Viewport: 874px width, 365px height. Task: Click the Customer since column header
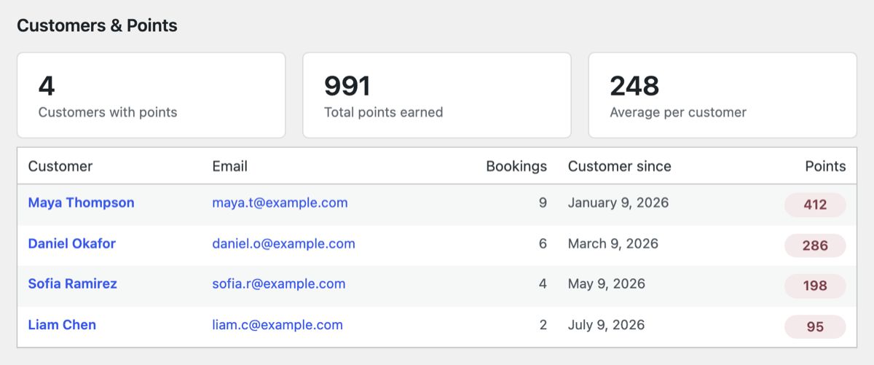tap(620, 167)
